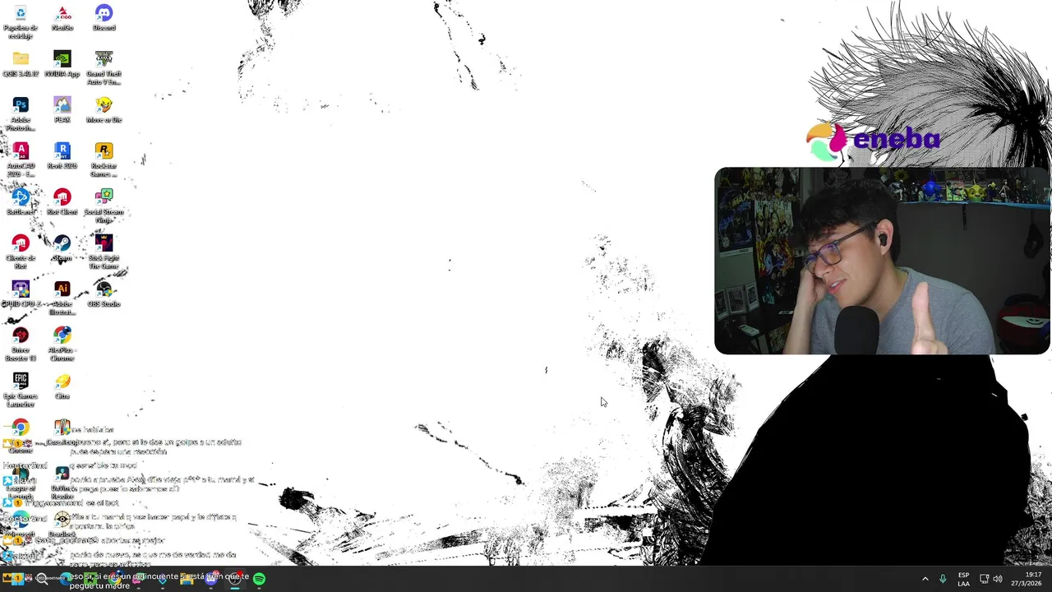Open the GPUID CPU-Z desktop icon
Viewport: 1052px width, 592px height.
pos(21,294)
